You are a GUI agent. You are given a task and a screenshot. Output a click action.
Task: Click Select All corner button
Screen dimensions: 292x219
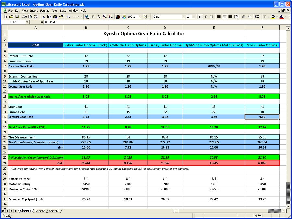point(5,28)
